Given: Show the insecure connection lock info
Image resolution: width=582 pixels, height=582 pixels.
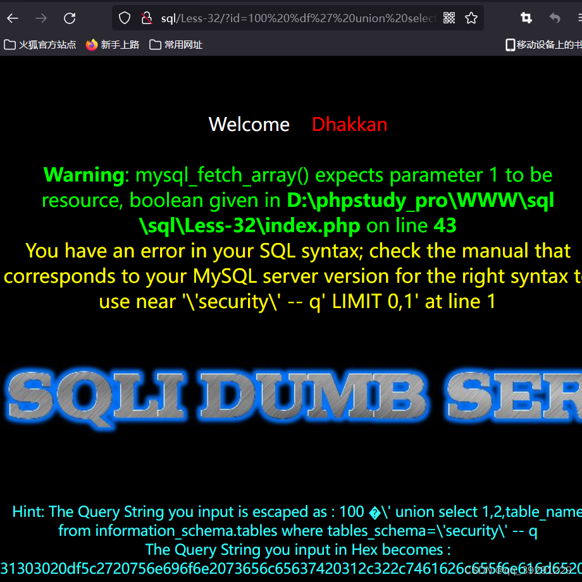Looking at the screenshot, I should tap(147, 18).
